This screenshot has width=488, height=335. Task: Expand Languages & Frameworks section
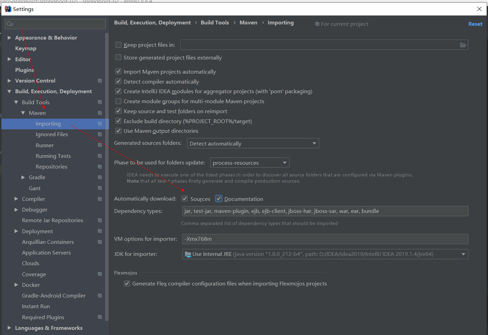9,328
